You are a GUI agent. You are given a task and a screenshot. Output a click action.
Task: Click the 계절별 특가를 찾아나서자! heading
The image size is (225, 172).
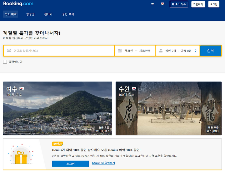32,33
